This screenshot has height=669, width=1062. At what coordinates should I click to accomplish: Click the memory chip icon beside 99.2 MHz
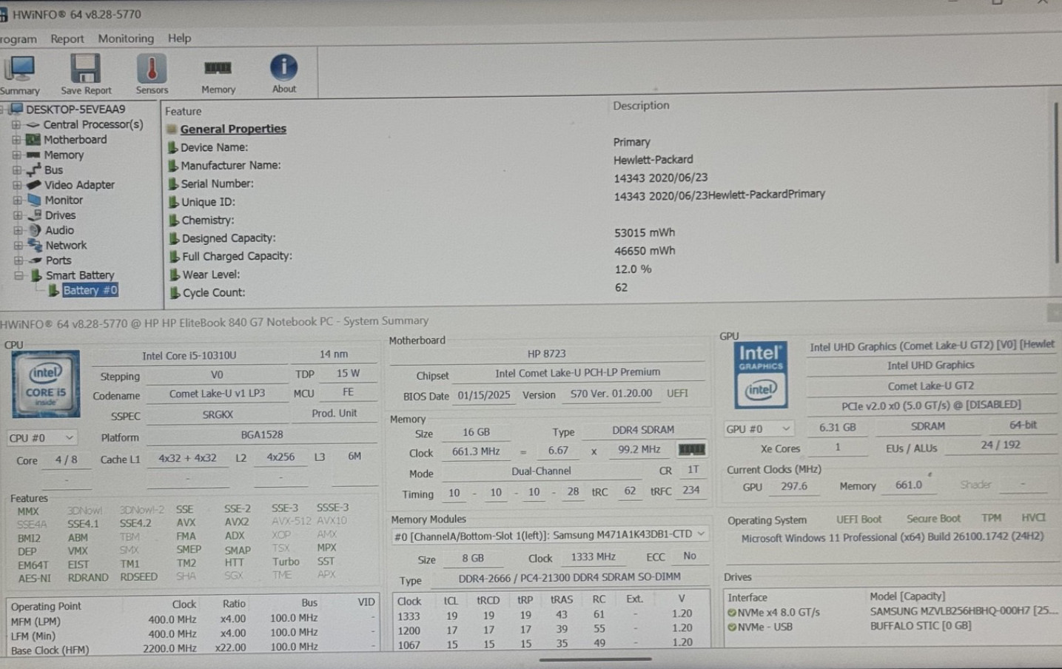coord(691,449)
